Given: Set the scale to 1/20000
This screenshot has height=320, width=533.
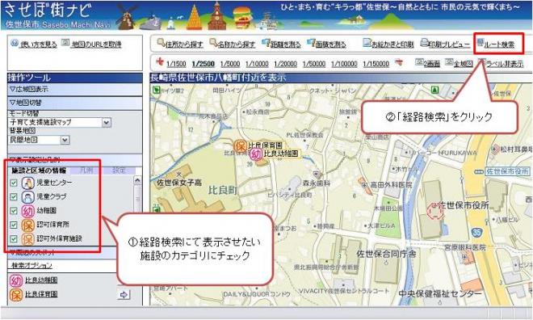Looking at the screenshot, I should click(286, 64).
